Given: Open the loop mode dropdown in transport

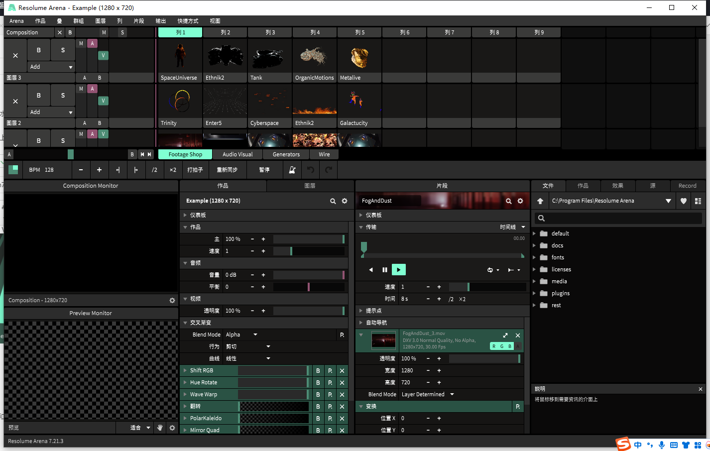Looking at the screenshot, I should click(493, 270).
